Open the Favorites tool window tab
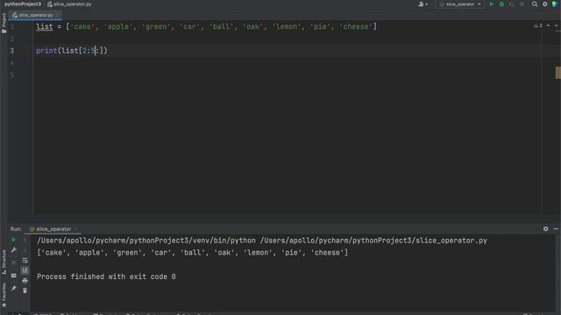This screenshot has width=561, height=315. click(x=4, y=295)
